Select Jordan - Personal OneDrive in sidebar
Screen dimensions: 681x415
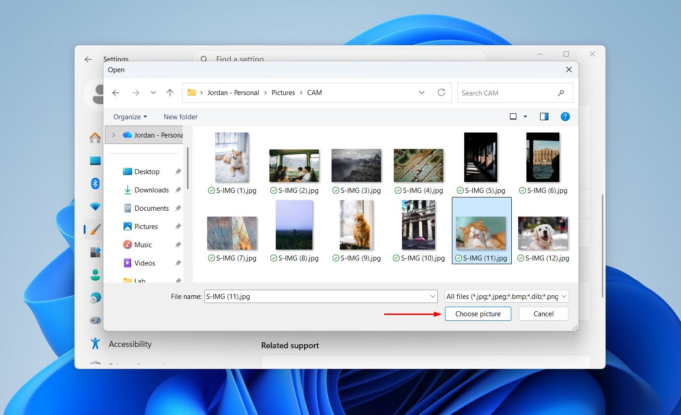click(153, 135)
